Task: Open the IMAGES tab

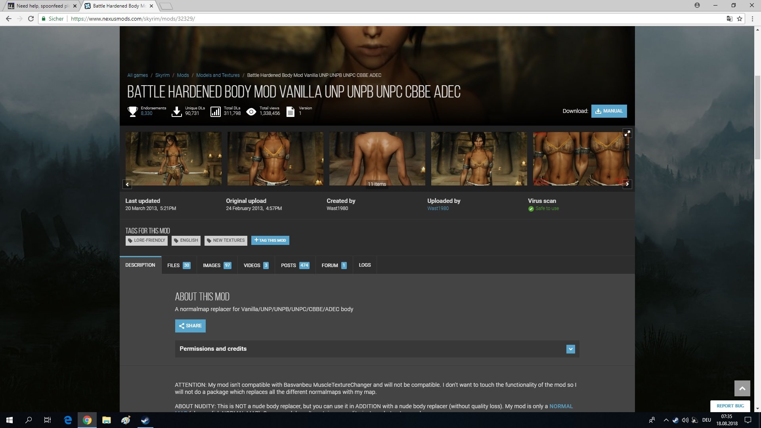Action: 217,266
